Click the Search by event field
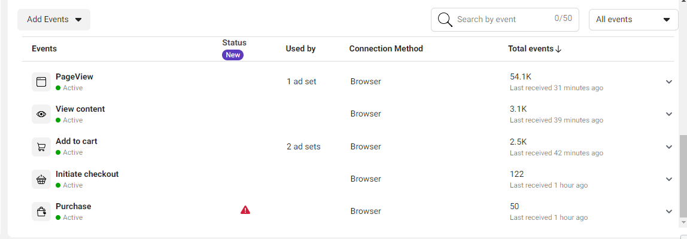Screen dimensions: 687x239 [504, 20]
